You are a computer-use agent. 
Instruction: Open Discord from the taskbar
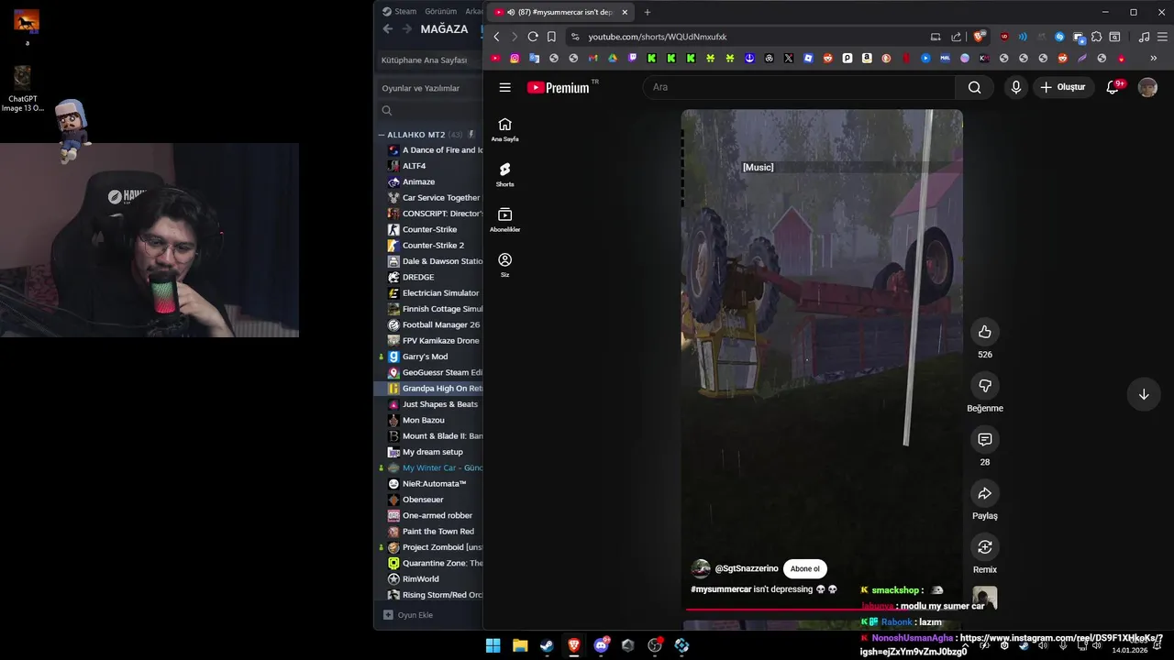click(602, 645)
